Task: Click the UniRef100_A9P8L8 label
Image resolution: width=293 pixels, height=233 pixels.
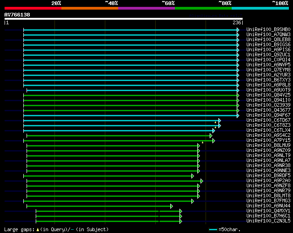Action: 268,85
